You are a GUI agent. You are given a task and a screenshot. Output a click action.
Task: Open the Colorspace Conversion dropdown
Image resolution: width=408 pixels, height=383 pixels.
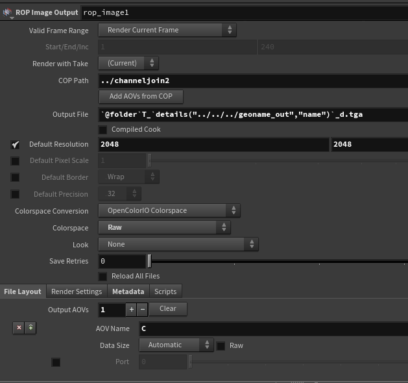169,210
